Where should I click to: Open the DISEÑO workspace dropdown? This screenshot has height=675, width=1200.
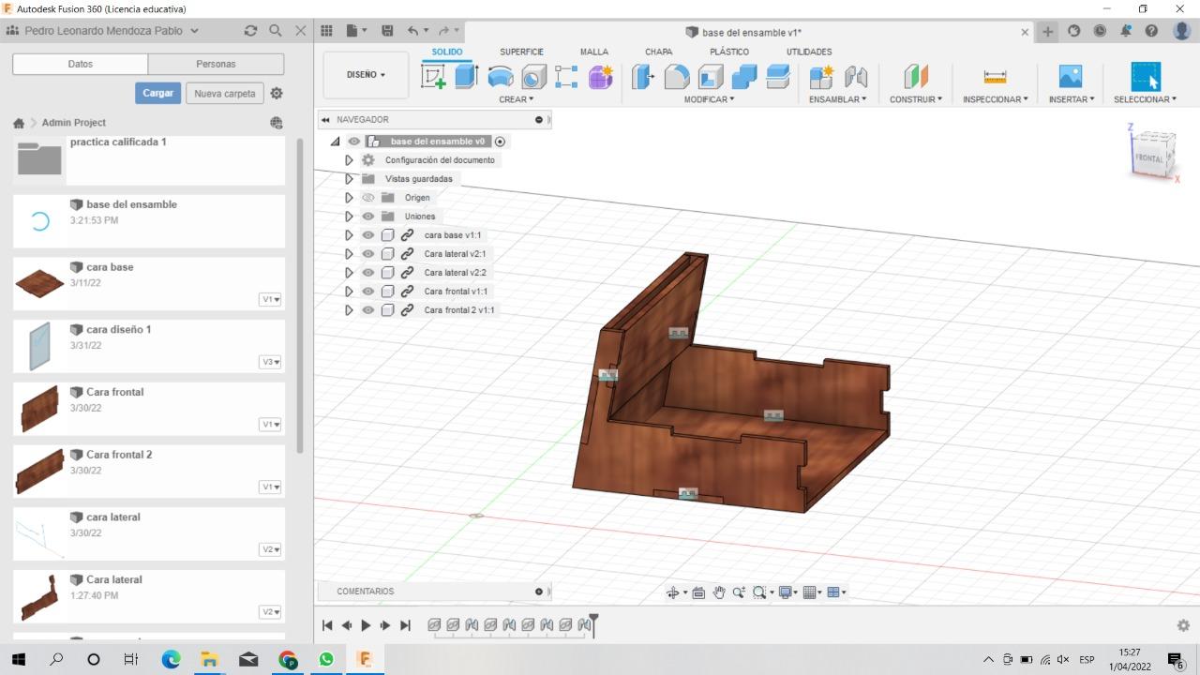[x=366, y=75]
